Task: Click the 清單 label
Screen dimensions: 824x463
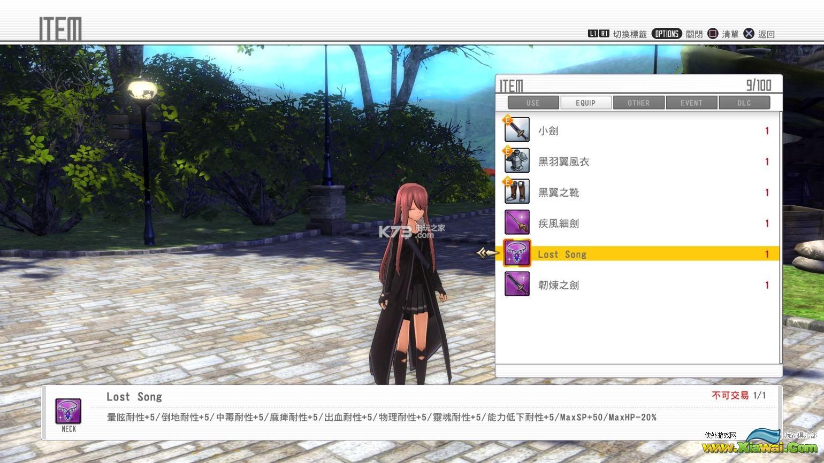Action: [x=730, y=34]
